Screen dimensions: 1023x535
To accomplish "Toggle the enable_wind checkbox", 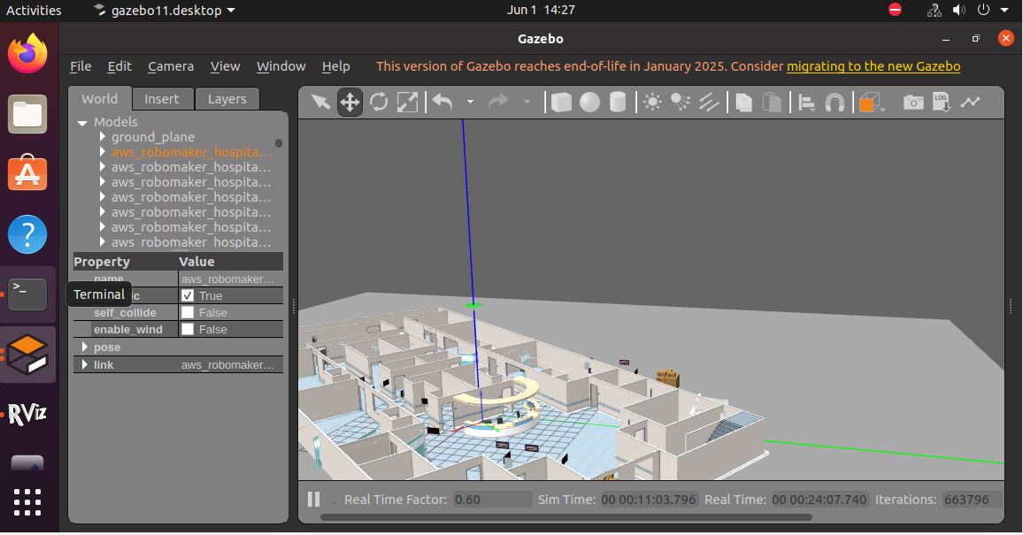I will tap(188, 329).
